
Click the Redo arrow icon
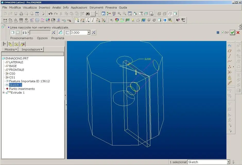[56, 14]
